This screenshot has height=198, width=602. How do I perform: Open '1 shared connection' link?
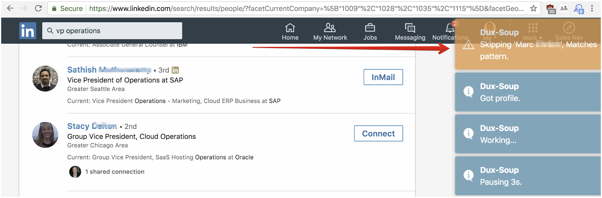[115, 172]
